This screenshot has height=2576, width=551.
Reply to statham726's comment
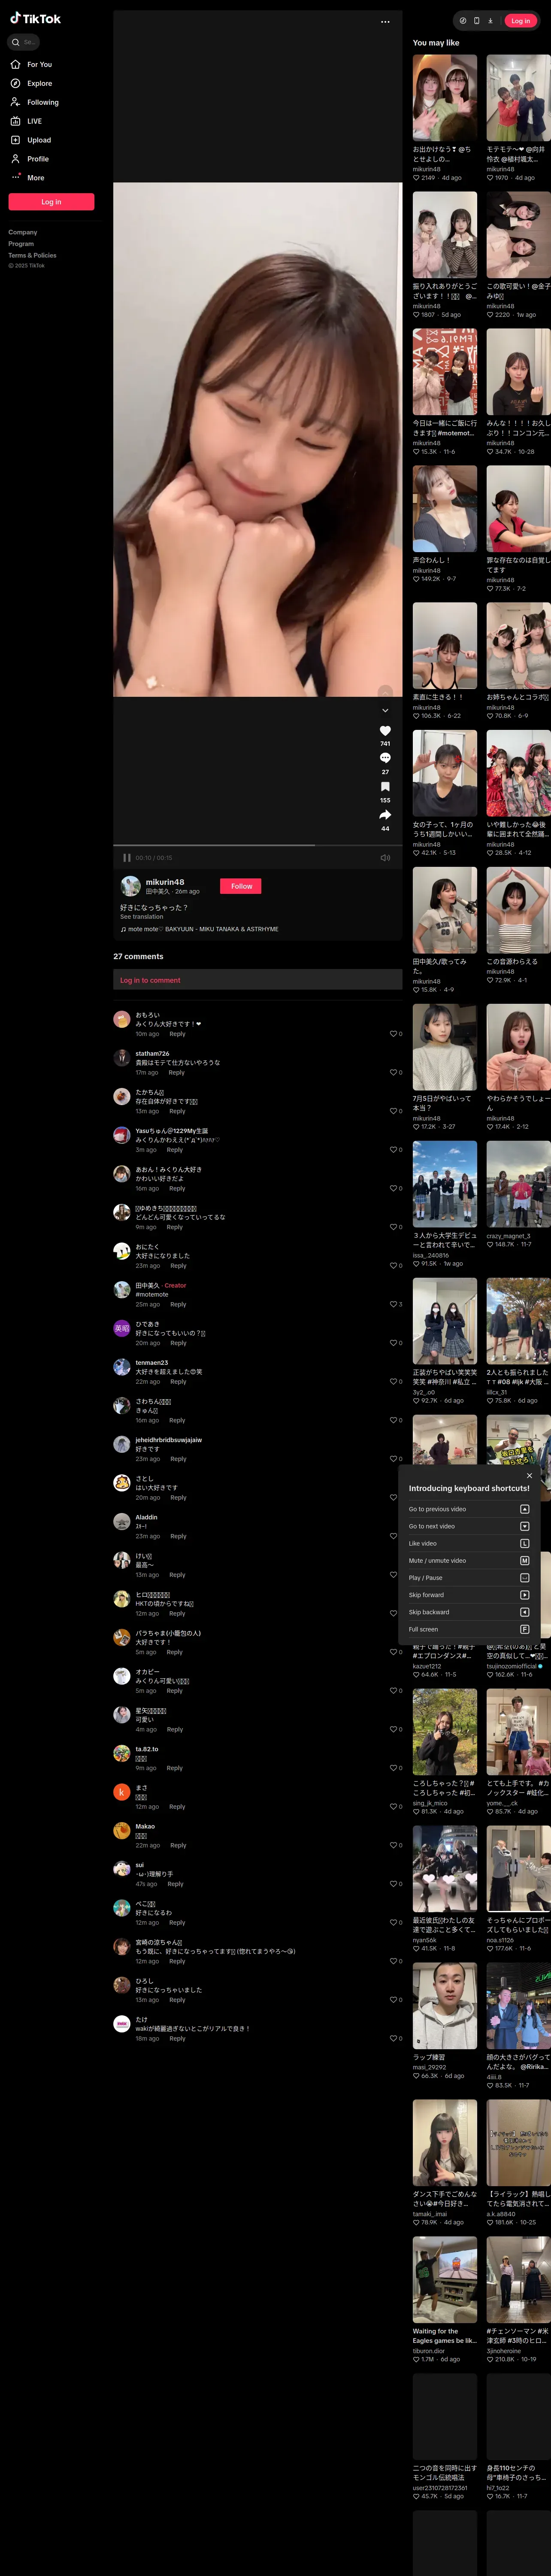coord(177,1073)
